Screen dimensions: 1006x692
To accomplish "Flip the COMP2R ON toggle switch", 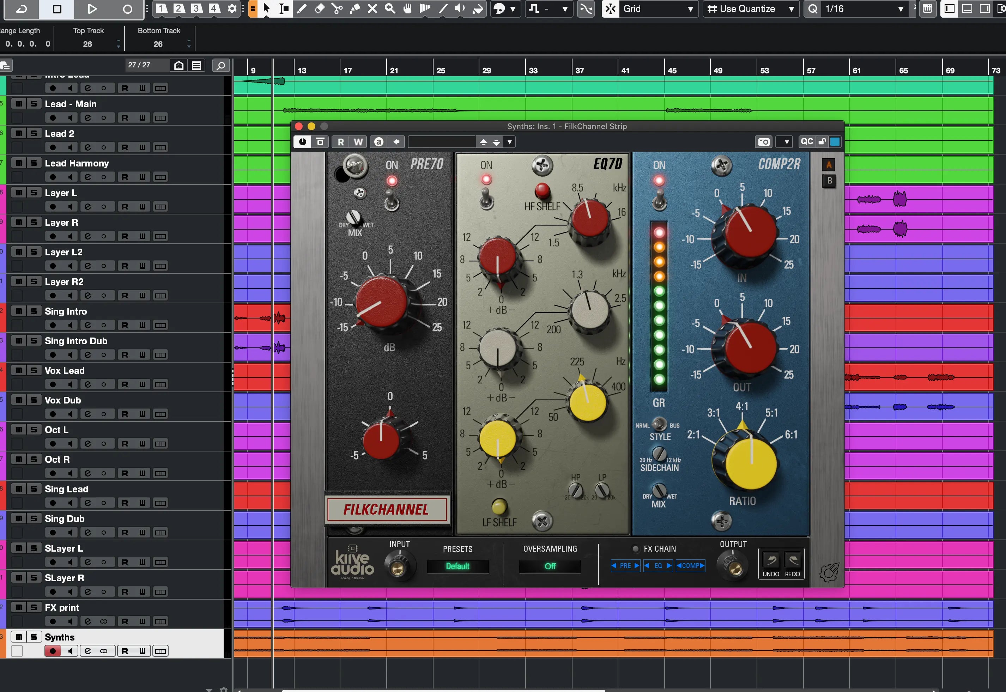I will coord(659,200).
